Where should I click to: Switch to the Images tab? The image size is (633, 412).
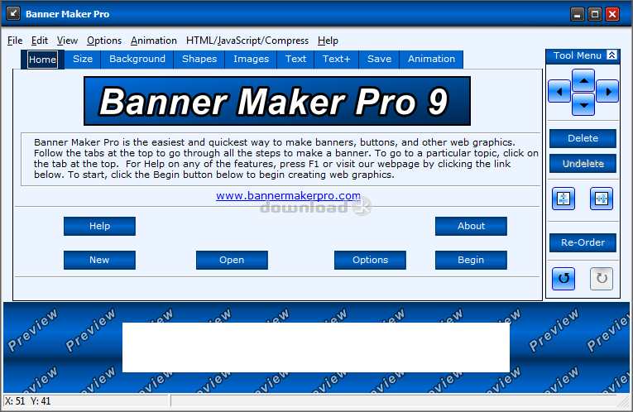pyautogui.click(x=251, y=59)
